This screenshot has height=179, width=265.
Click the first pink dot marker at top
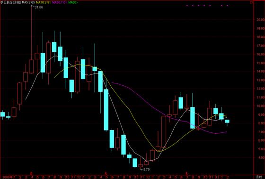click(187, 5)
